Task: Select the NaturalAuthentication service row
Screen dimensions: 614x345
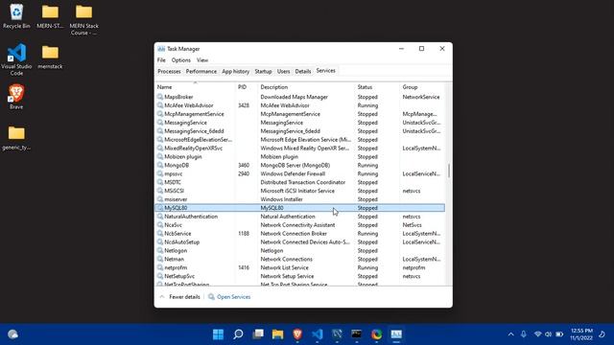Action: coord(300,217)
